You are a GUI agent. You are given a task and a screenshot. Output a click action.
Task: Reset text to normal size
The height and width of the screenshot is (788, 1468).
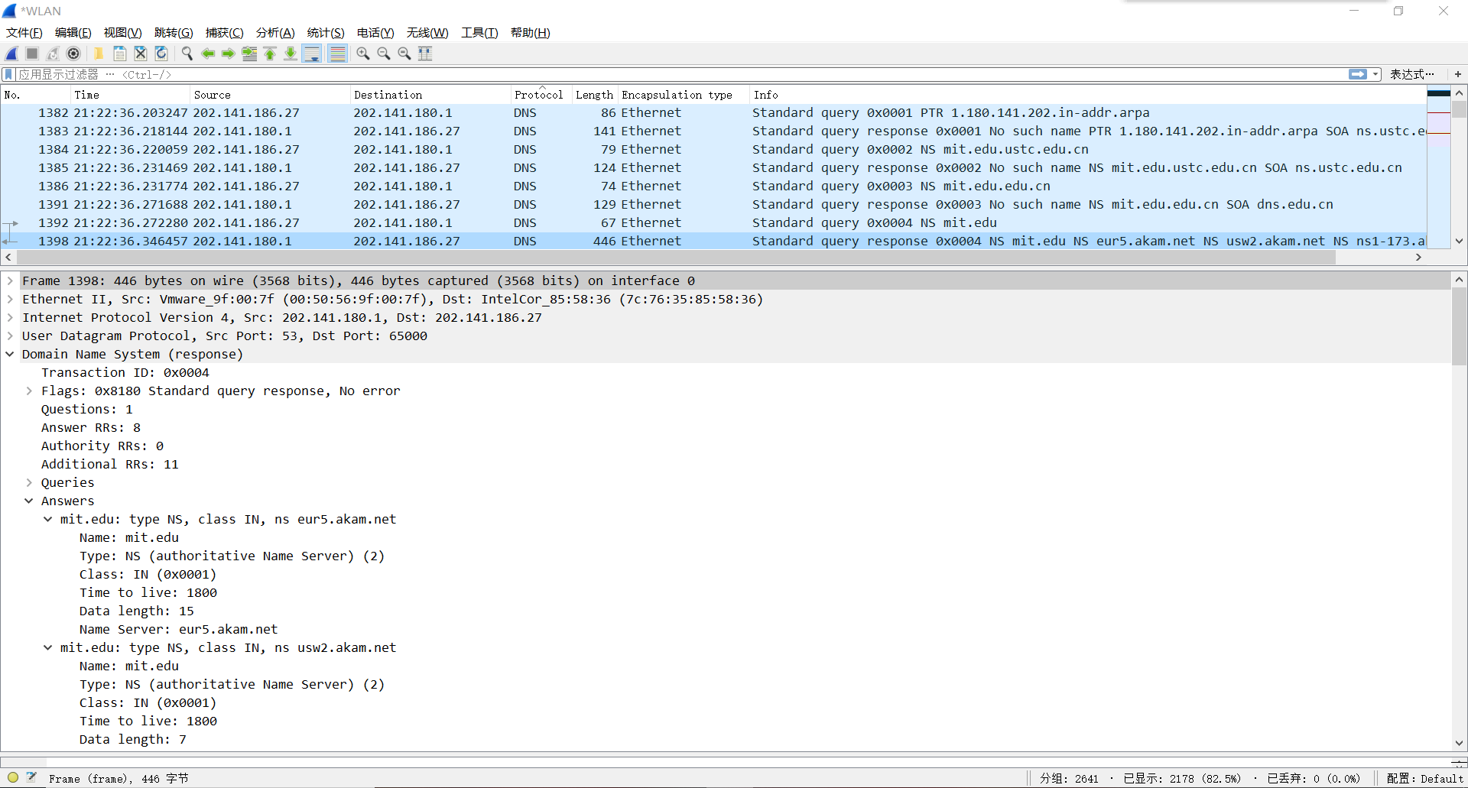coord(404,54)
